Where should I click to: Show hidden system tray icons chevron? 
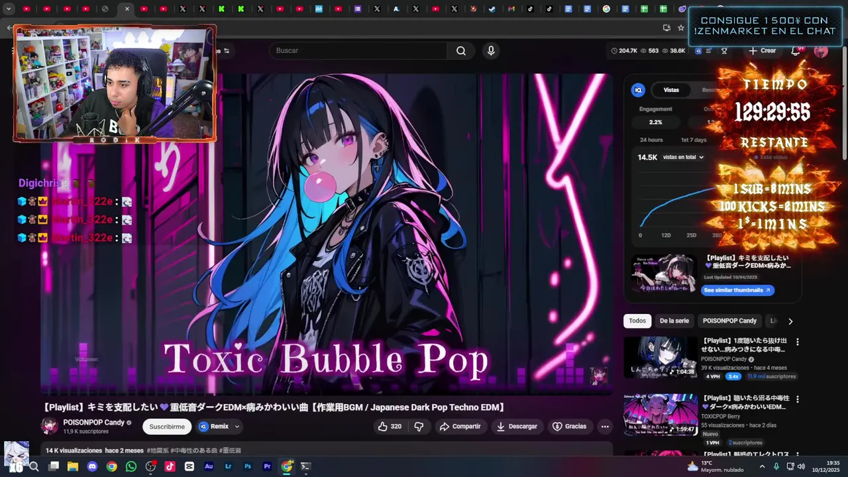pyautogui.click(x=762, y=466)
